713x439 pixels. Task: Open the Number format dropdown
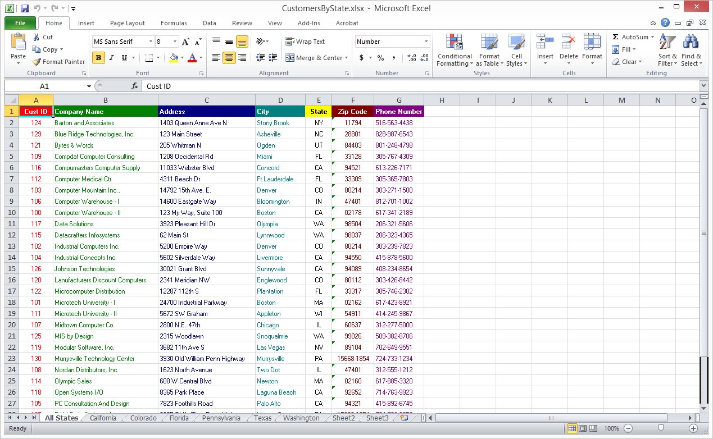pos(426,42)
